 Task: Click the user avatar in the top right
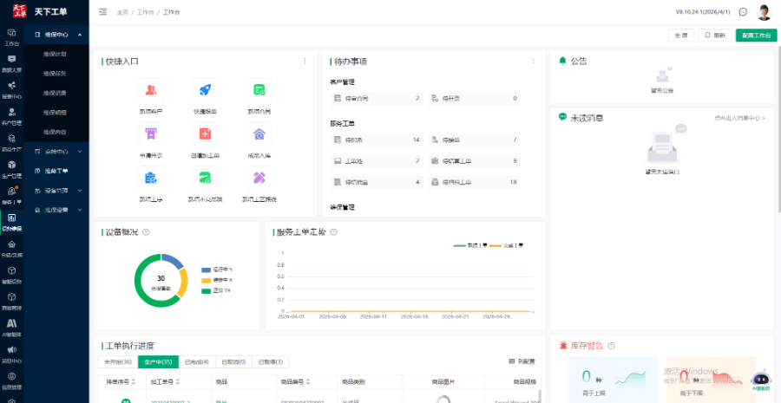click(x=764, y=12)
